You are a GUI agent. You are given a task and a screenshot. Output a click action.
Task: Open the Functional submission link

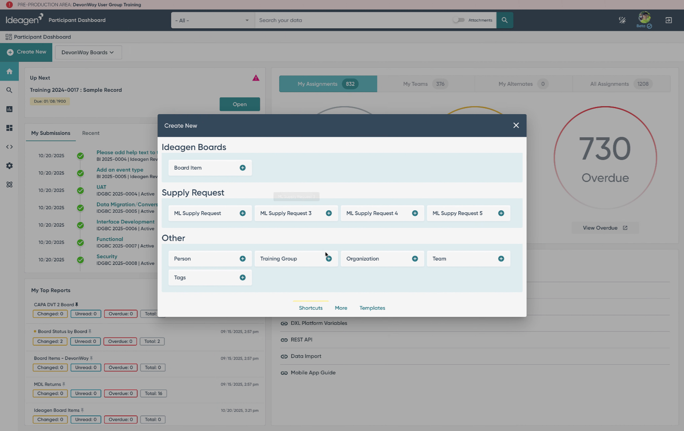(110, 239)
